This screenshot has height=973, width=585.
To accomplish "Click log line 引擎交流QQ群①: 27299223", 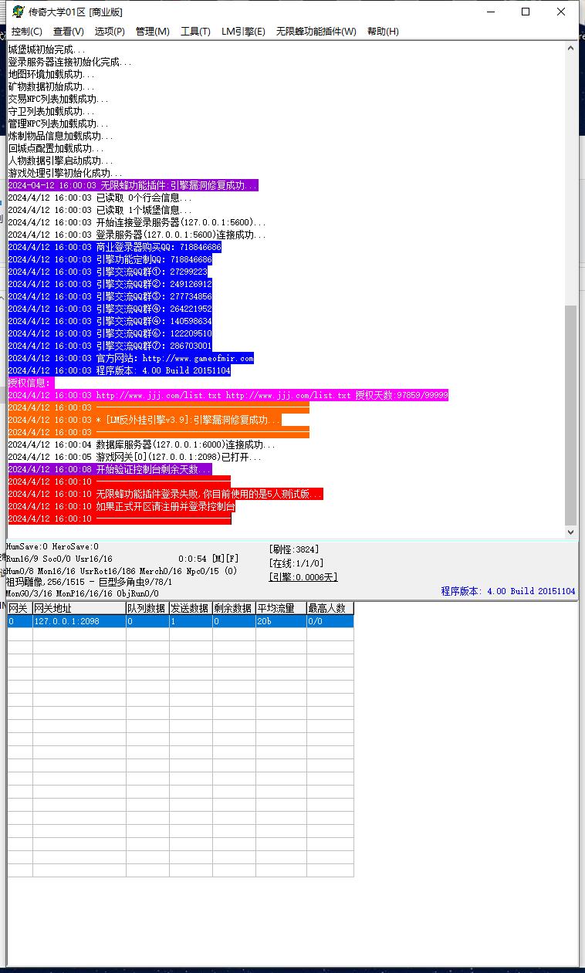I will pyautogui.click(x=108, y=272).
